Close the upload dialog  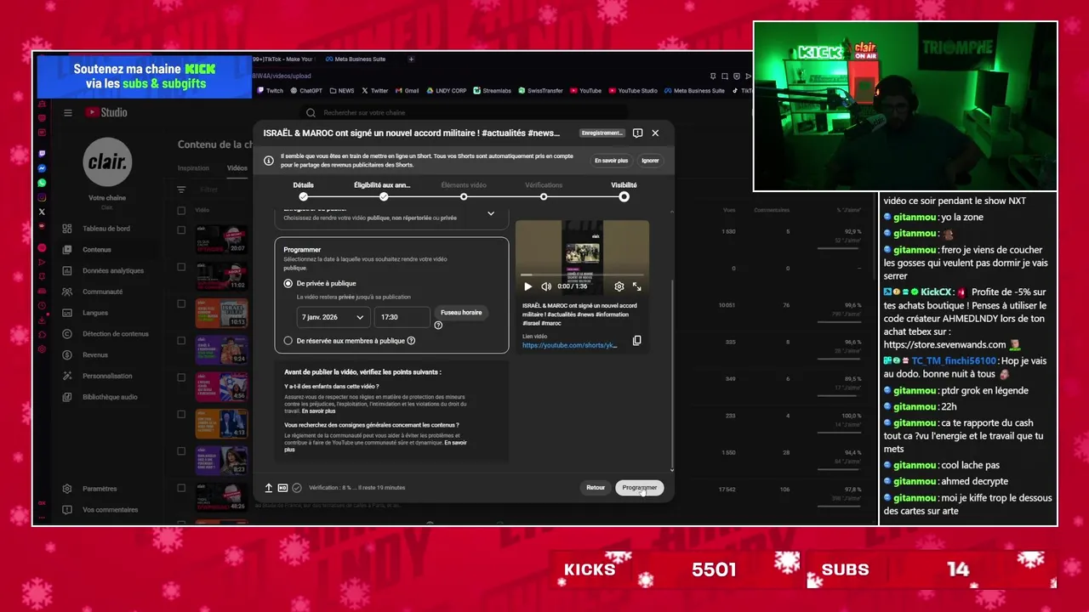point(655,133)
